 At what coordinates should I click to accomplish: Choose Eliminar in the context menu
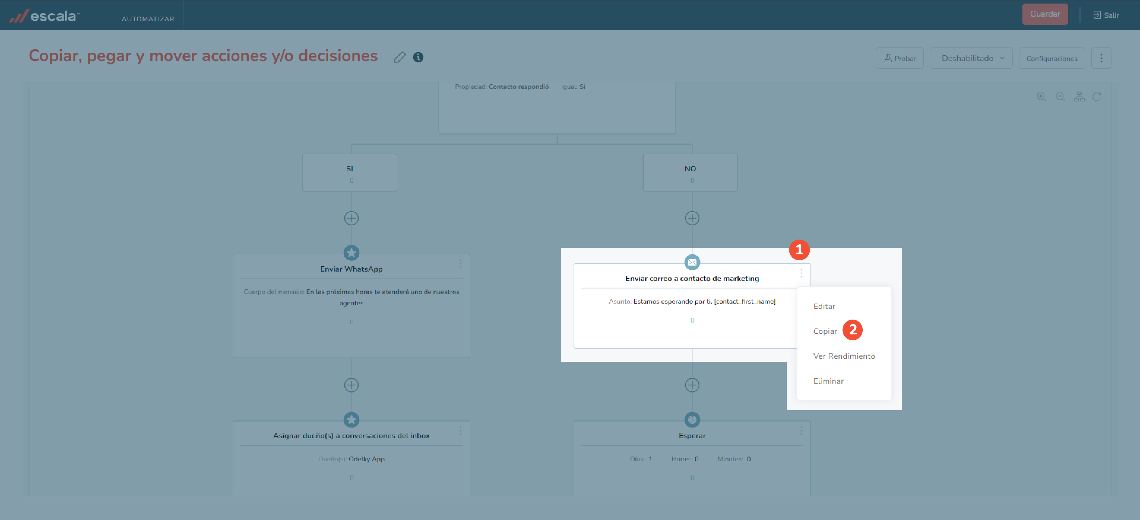[x=828, y=381]
